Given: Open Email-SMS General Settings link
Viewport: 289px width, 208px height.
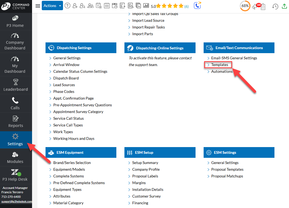Looking at the screenshot, I should [234, 58].
